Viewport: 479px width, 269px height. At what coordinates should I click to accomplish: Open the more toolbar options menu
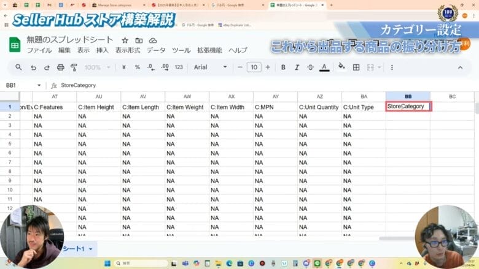click(392, 67)
